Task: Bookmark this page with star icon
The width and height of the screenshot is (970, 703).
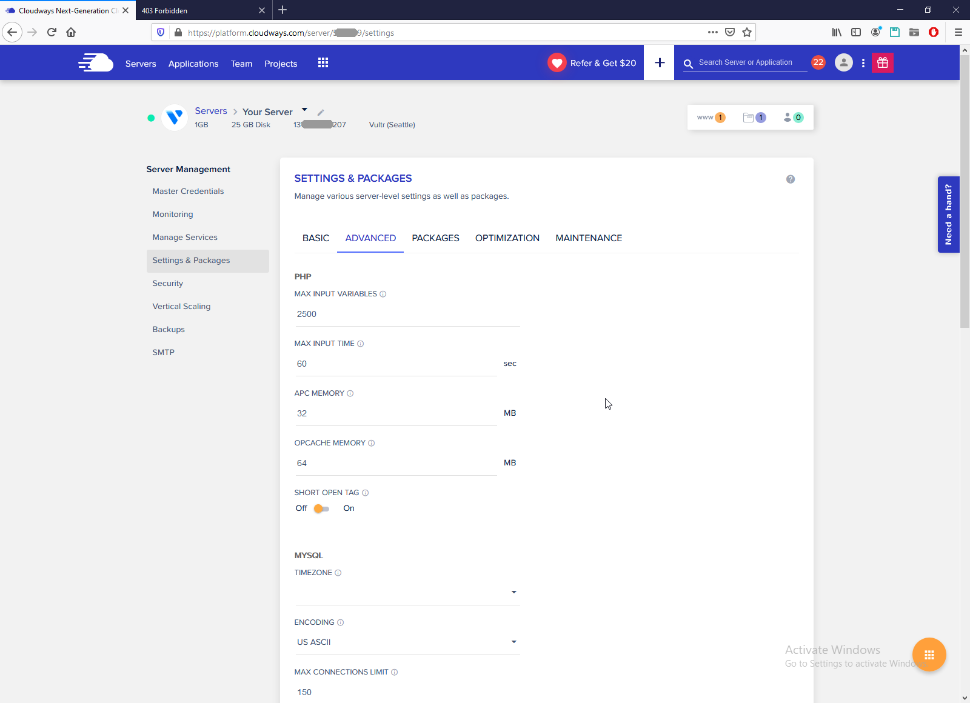Action: tap(747, 33)
